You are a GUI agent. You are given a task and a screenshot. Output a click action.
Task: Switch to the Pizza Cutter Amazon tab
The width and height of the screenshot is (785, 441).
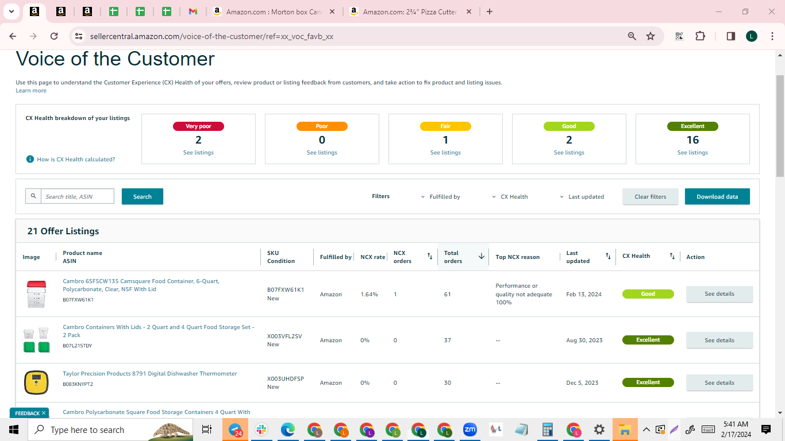411,11
